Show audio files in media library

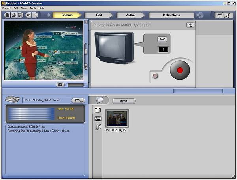[x=98, y=127]
